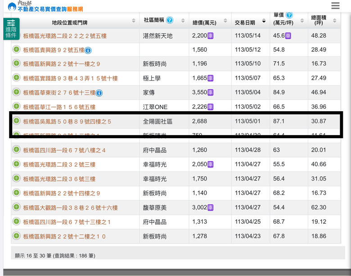Image resolution: width=351 pixels, height=276 pixels.
Task: Expand the 實踐路９３巷４３弄１５號十樓 row
Action: point(16,78)
